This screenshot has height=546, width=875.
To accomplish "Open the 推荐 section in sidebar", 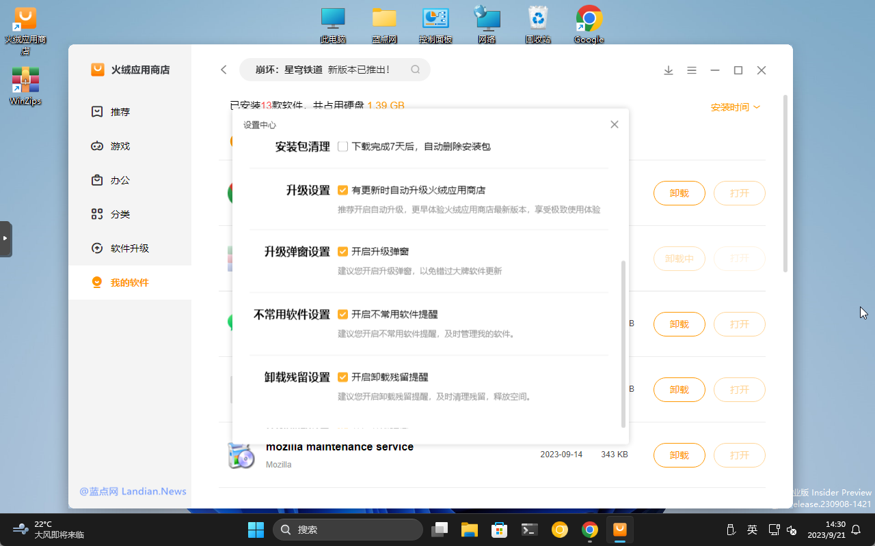I will coord(130,112).
